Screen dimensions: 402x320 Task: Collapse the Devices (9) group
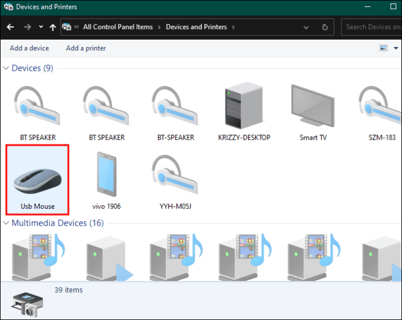click(x=6, y=68)
